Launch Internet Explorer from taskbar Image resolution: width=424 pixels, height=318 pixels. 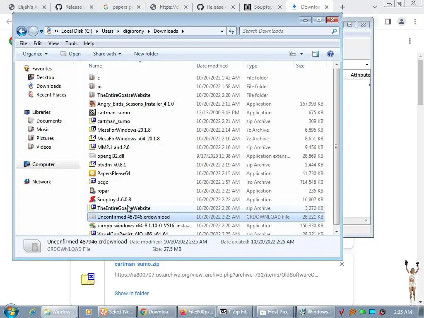(32, 312)
